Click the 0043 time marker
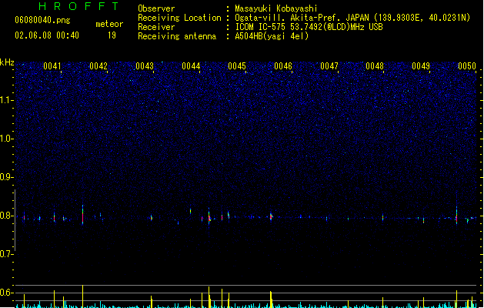The width and height of the screenshot is (484, 308). click(145, 66)
